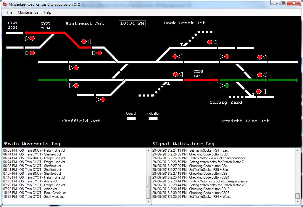Select the 'Switch Motor 7 is out of correspondence.' entry

click(x=199, y=158)
